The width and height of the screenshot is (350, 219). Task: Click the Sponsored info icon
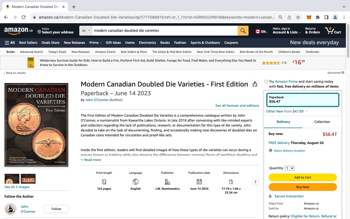[343, 73]
